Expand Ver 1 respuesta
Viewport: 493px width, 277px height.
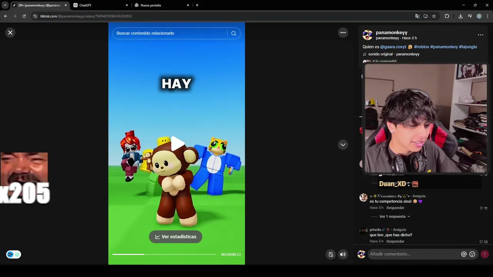[x=394, y=217]
